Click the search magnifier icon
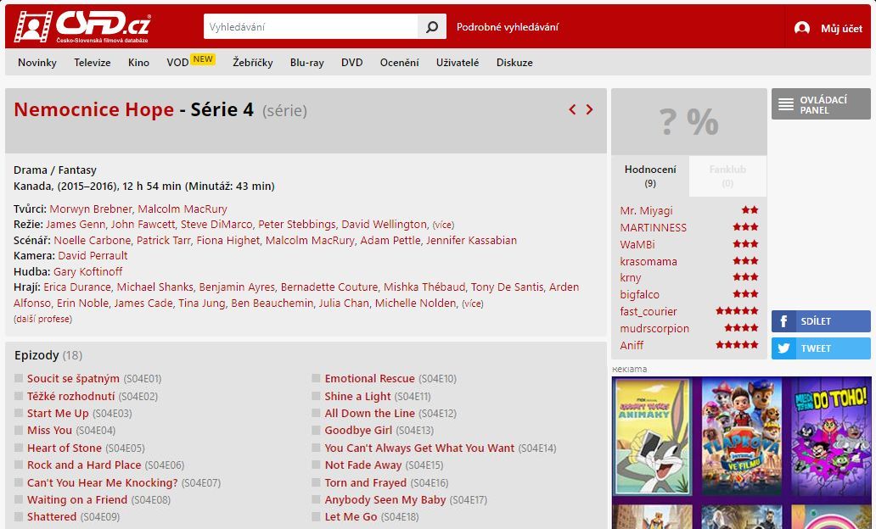This screenshot has height=529, width=876. coord(432,27)
